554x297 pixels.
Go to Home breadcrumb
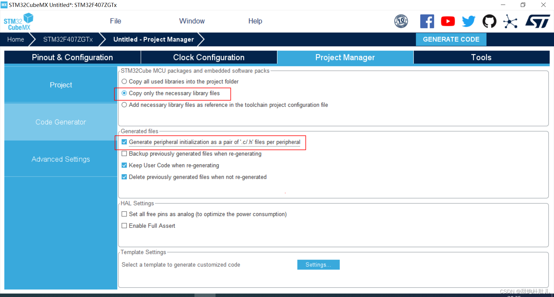tap(16, 39)
